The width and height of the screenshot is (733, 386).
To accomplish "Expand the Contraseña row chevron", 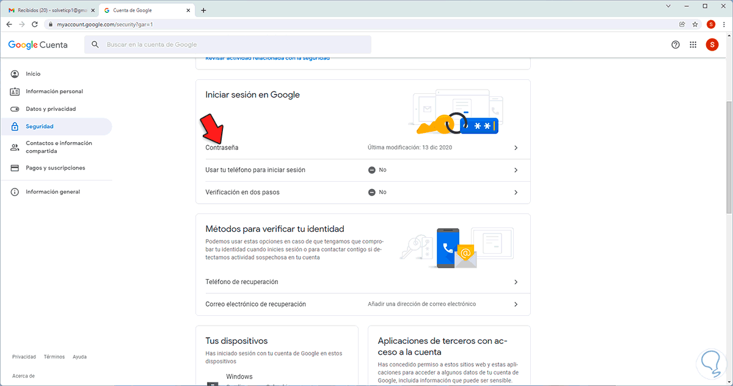I will (516, 148).
